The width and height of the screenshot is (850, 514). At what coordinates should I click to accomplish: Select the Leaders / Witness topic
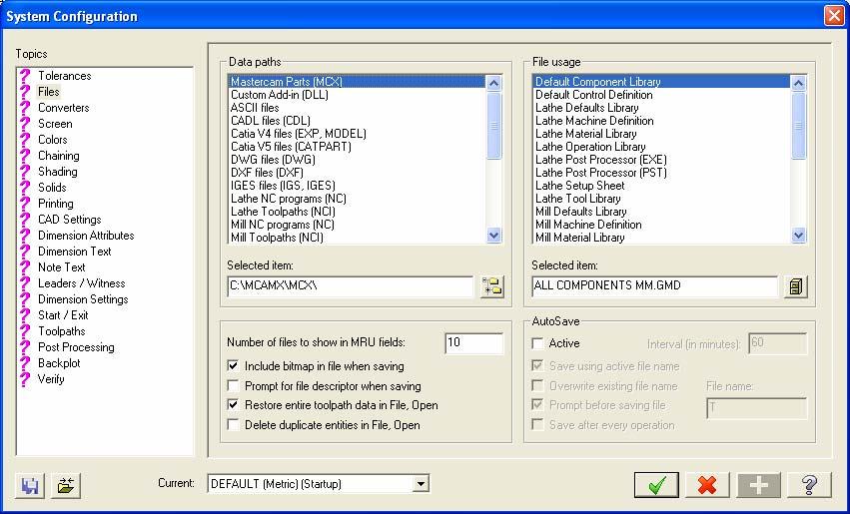coord(81,283)
